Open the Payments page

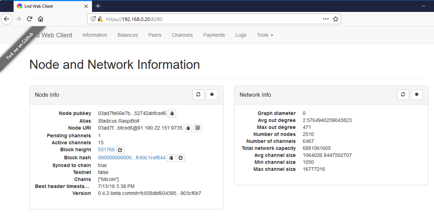[x=214, y=35]
